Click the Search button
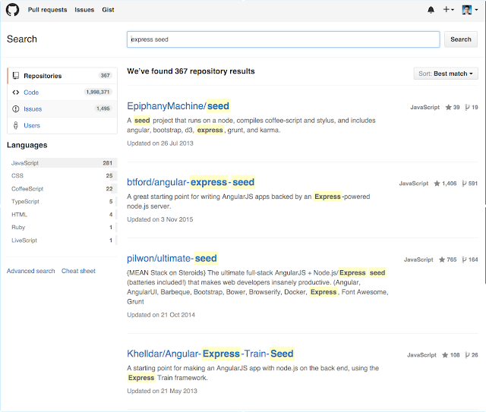Image resolution: width=486 pixels, height=412 pixels. click(461, 39)
